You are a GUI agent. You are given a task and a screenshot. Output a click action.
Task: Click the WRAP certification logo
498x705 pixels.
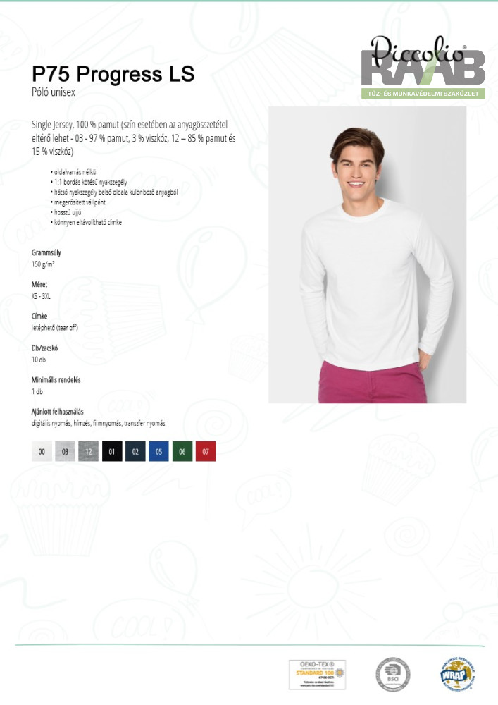pyautogui.click(x=456, y=673)
